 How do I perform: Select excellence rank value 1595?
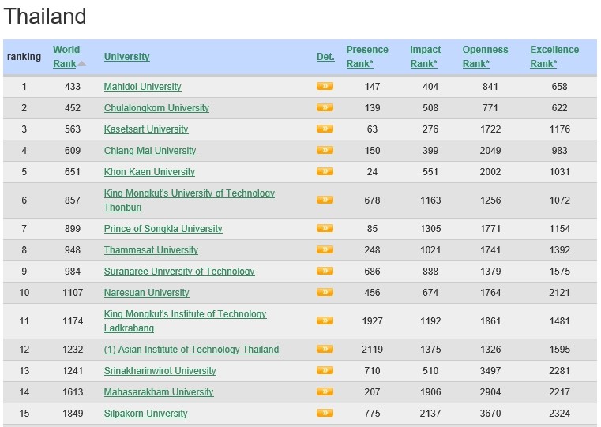[559, 350]
